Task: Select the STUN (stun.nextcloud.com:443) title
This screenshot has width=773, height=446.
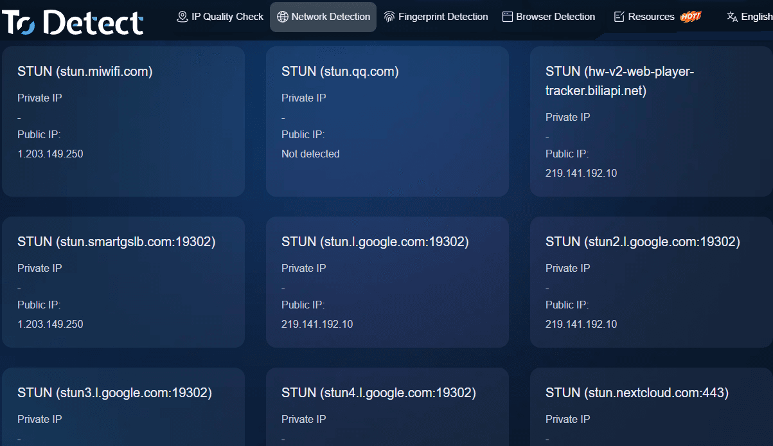Action: pos(637,393)
